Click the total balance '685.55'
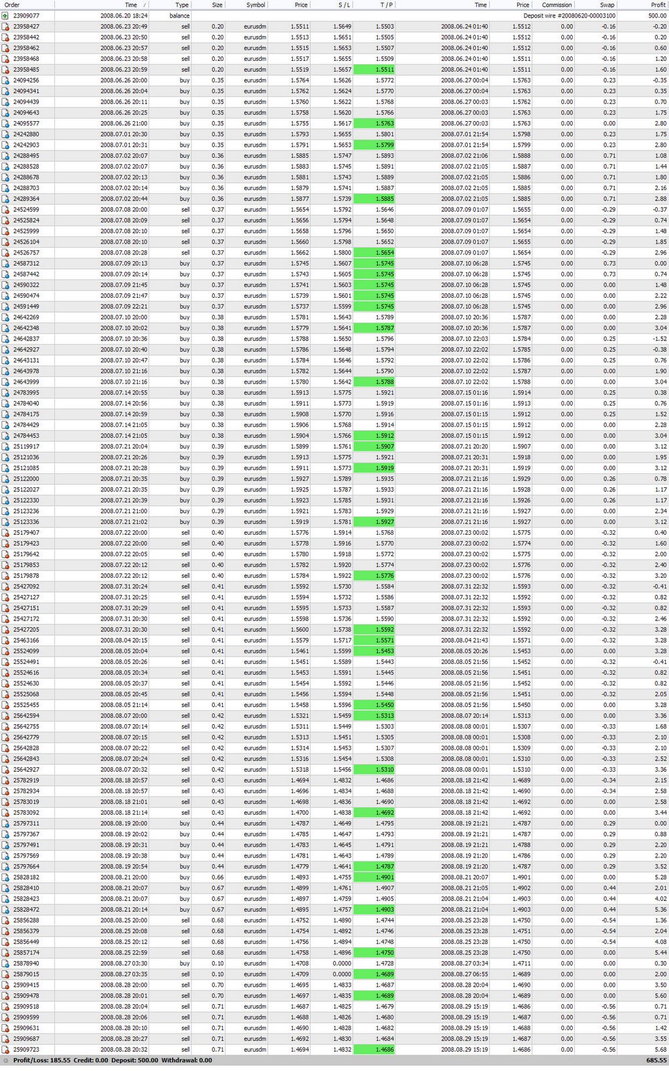Screen dimensions: 669x1071 [x=656, y=1060]
